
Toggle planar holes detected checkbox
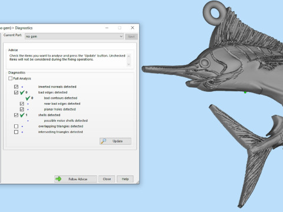click(22, 109)
